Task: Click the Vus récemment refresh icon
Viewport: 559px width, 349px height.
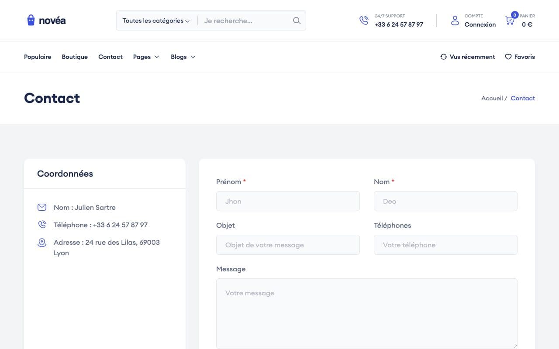Action: tap(444, 57)
